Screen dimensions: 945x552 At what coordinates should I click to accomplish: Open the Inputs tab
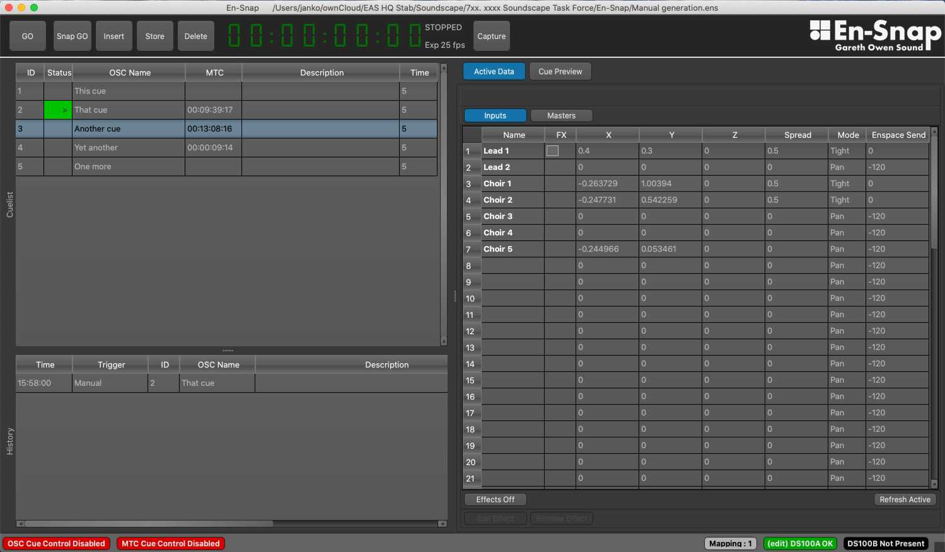[x=495, y=115]
